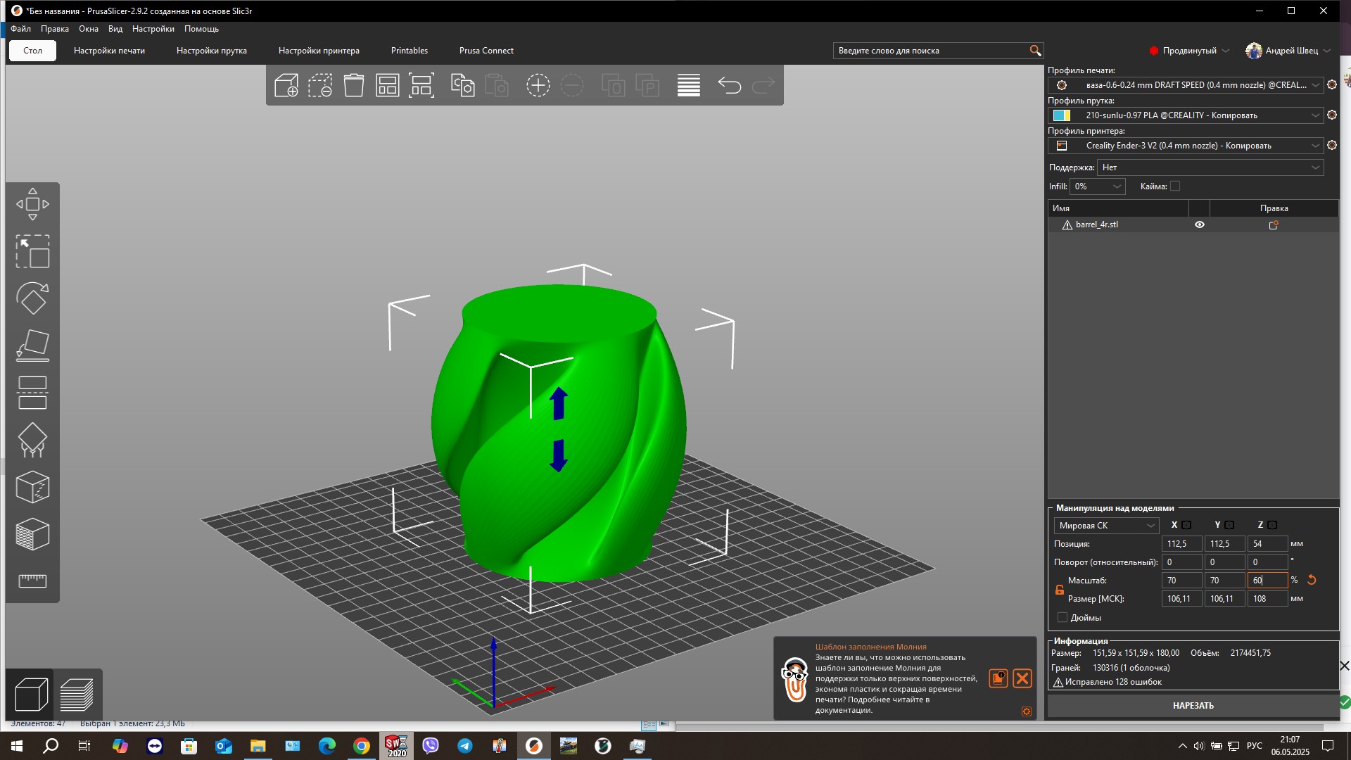Image resolution: width=1351 pixels, height=760 pixels.
Task: Enable the Кайма checkbox
Action: 1175,186
